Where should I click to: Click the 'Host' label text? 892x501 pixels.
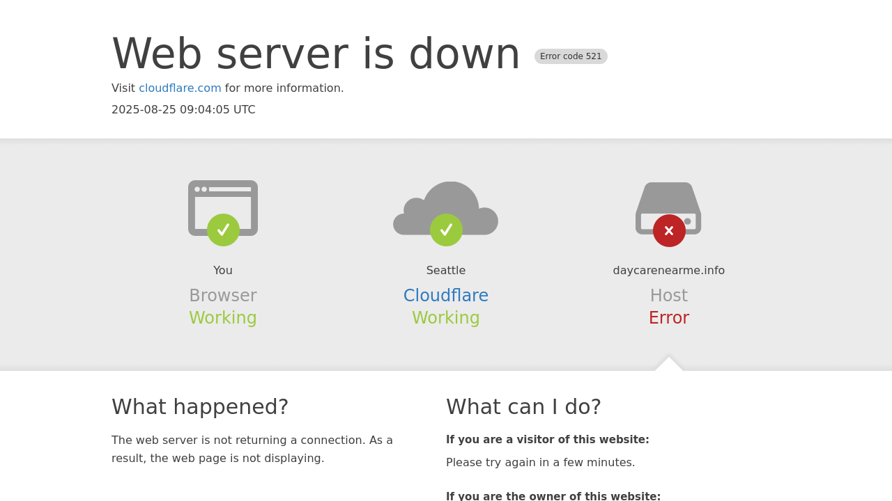(x=669, y=296)
